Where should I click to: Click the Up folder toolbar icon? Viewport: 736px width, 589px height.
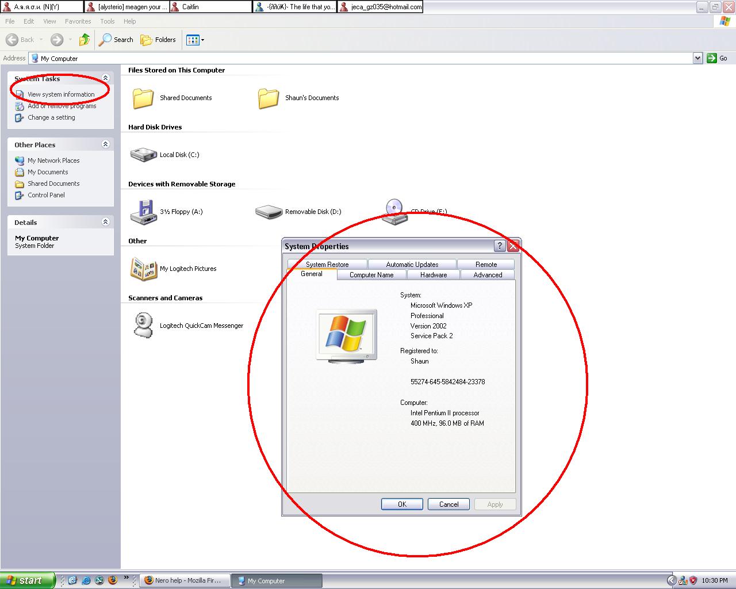(x=85, y=40)
